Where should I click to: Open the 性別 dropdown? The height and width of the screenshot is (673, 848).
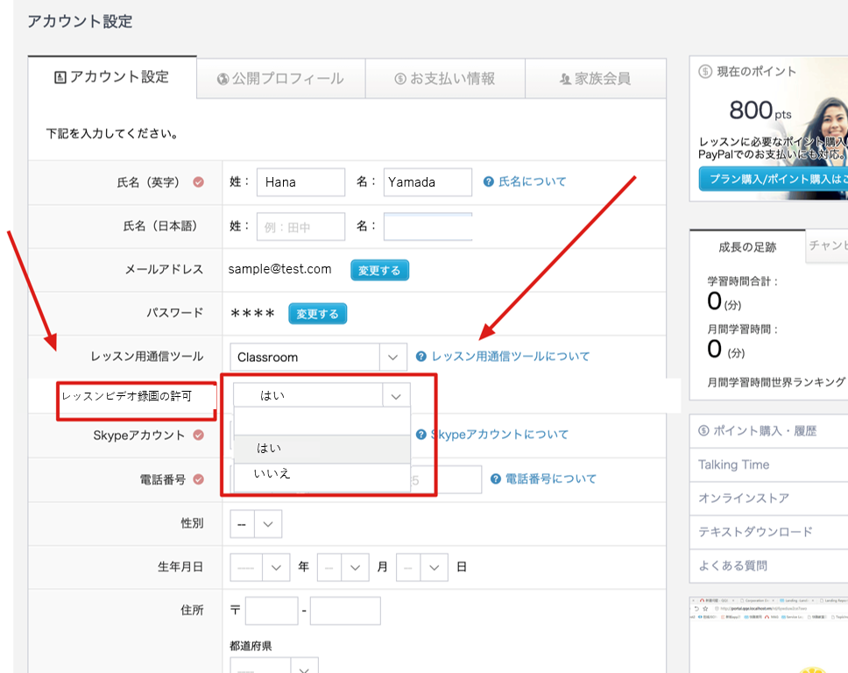tap(255, 524)
